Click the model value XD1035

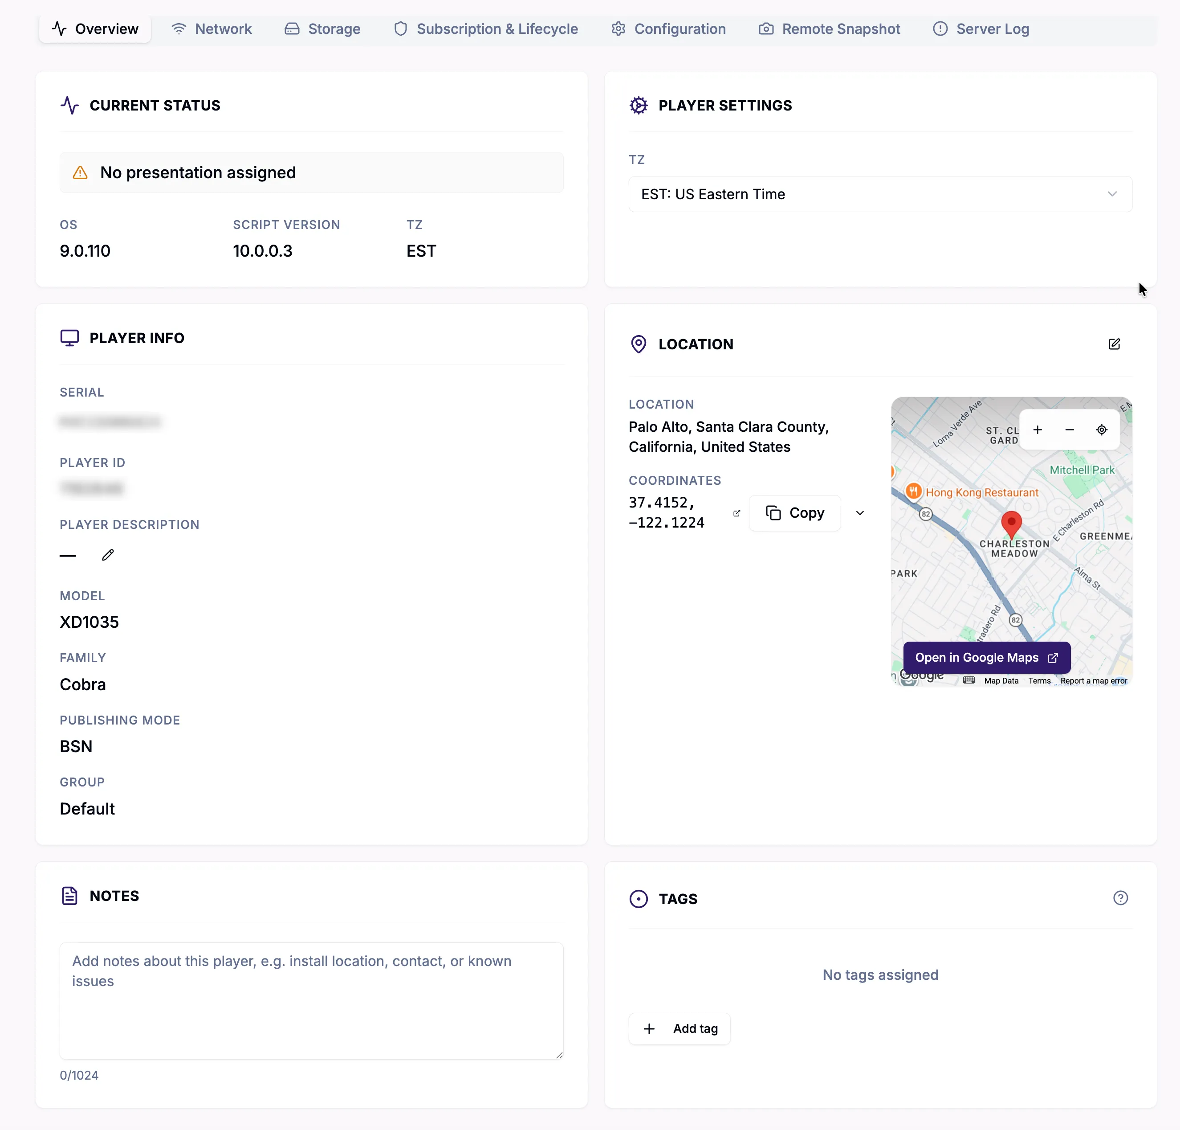(x=89, y=622)
